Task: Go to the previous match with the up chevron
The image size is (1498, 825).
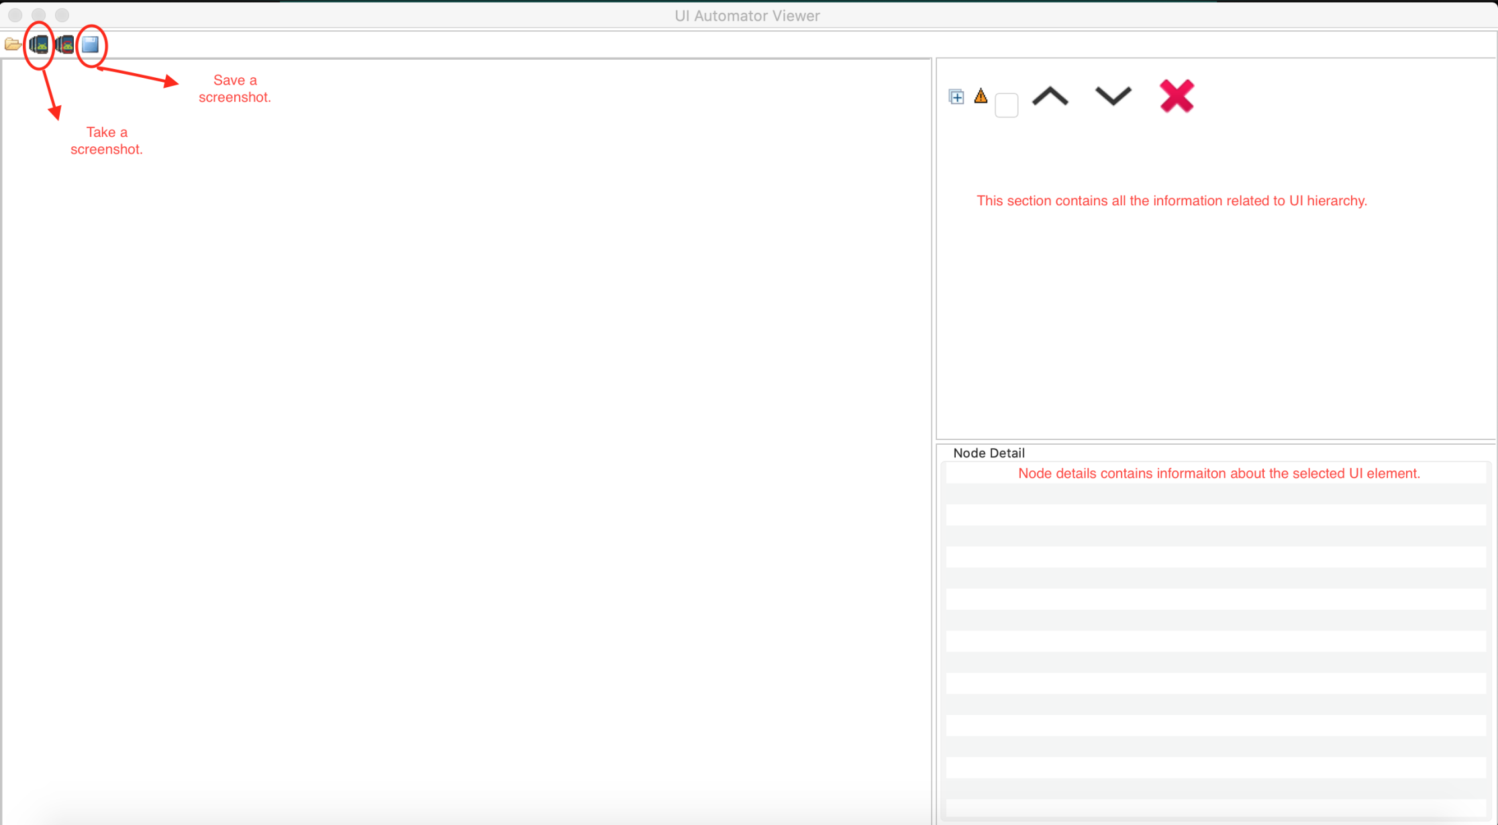Action: coord(1050,97)
